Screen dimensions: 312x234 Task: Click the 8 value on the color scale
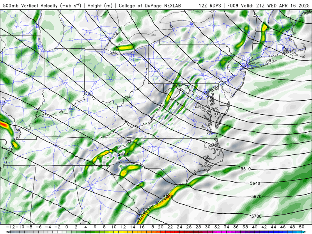(104, 227)
